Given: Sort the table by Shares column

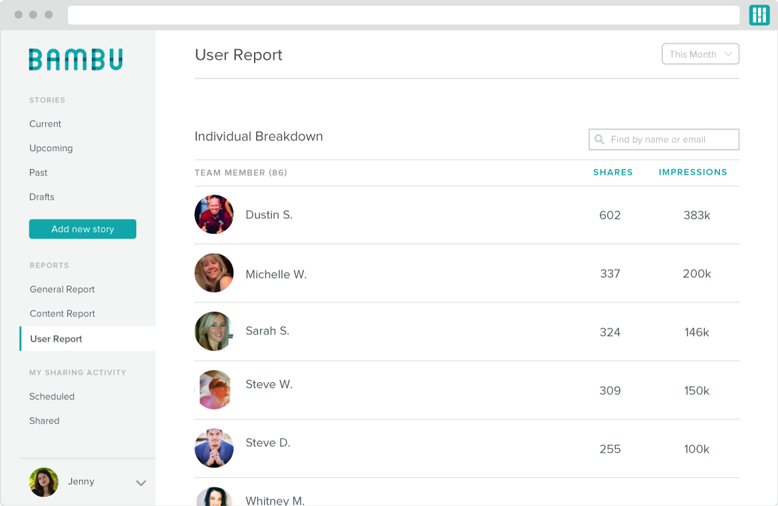Looking at the screenshot, I should (x=613, y=172).
